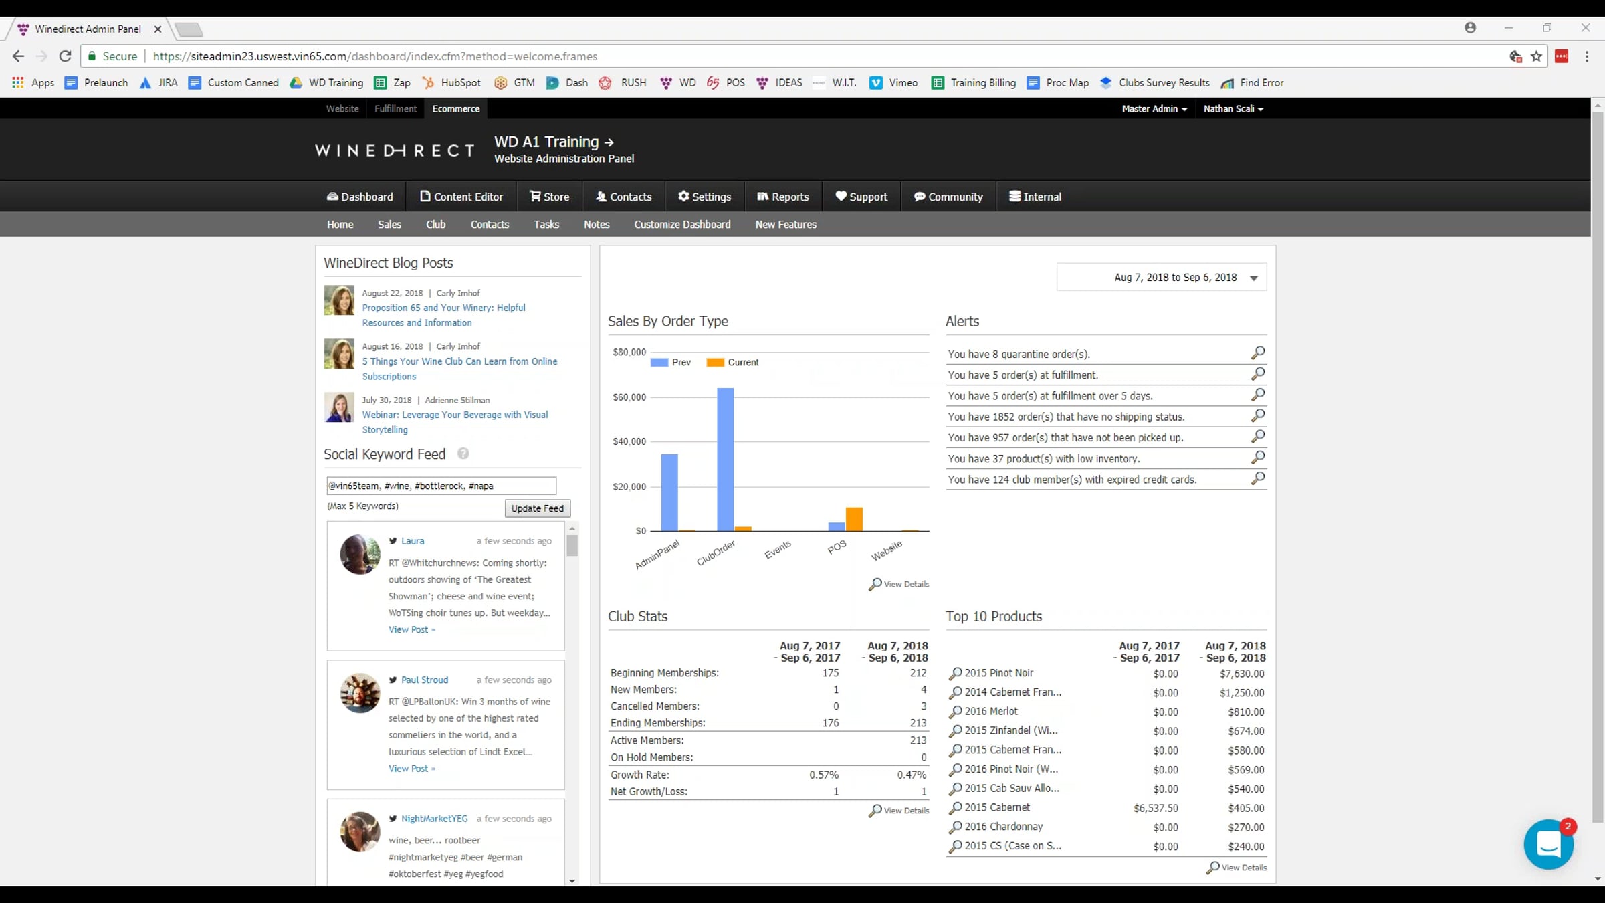Expand the date range dropdown

click(x=1254, y=278)
